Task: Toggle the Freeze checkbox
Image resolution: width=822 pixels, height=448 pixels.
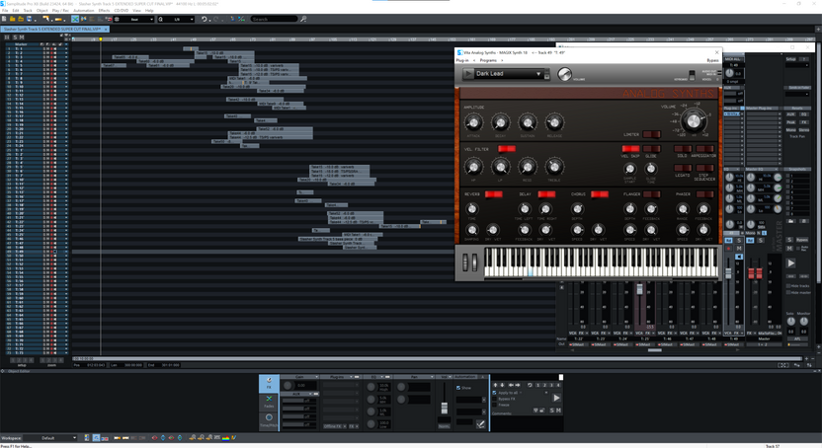Action: click(x=494, y=406)
